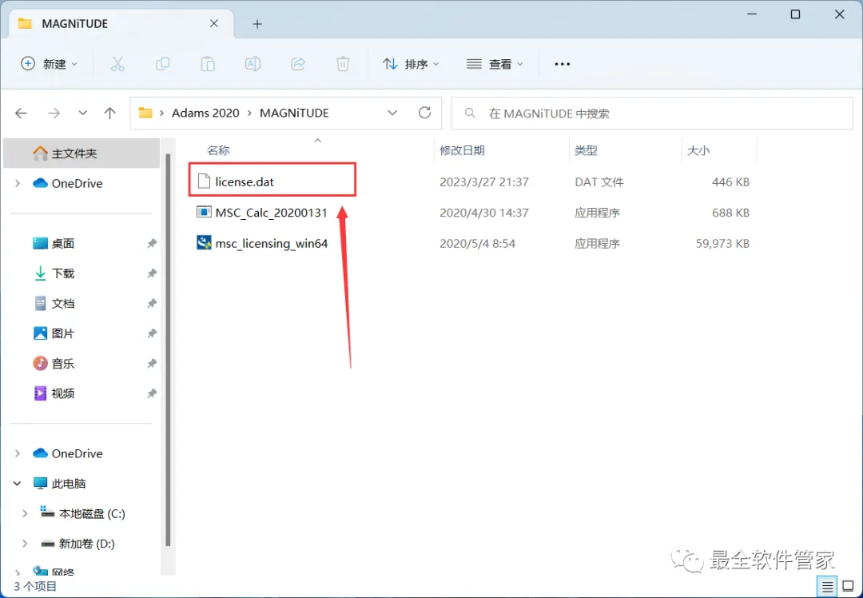The width and height of the screenshot is (863, 598).
Task: Open recent locations dropdown arrow
Action: point(82,113)
